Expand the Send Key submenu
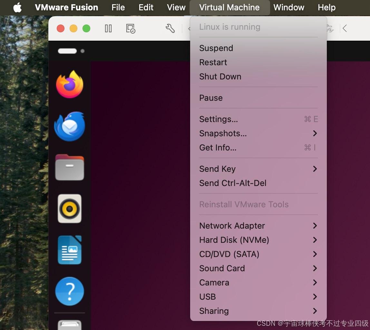The width and height of the screenshot is (370, 330). point(258,169)
